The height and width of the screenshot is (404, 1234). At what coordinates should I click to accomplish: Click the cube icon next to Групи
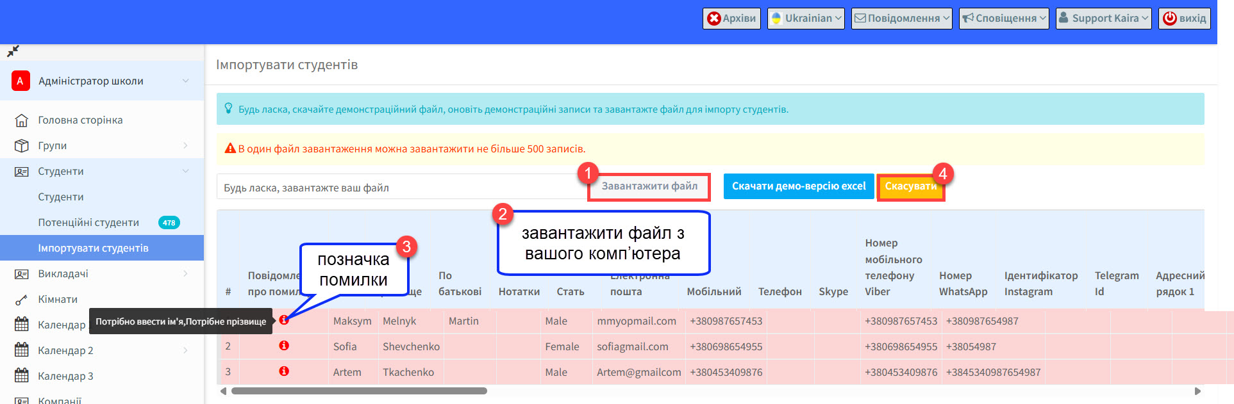pyautogui.click(x=21, y=146)
